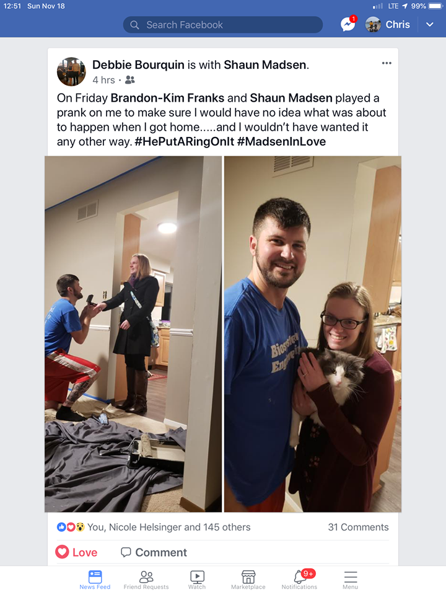Expand the account dropdown arrow beside Chris

pyautogui.click(x=429, y=25)
